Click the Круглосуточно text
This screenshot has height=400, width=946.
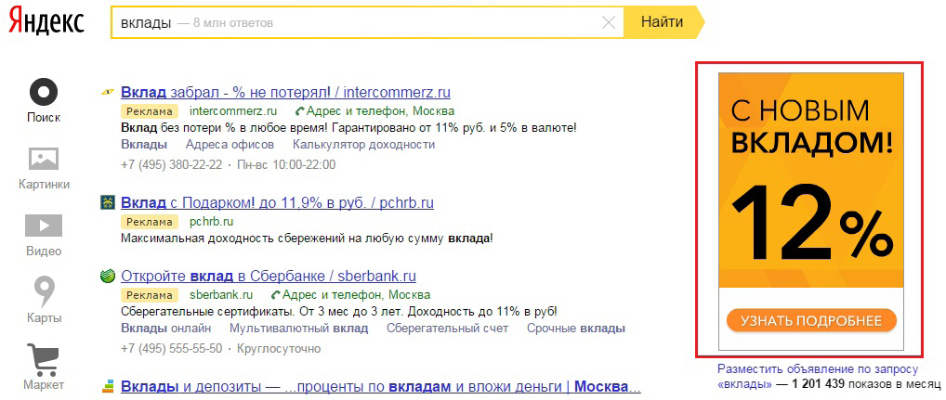pyautogui.click(x=280, y=349)
